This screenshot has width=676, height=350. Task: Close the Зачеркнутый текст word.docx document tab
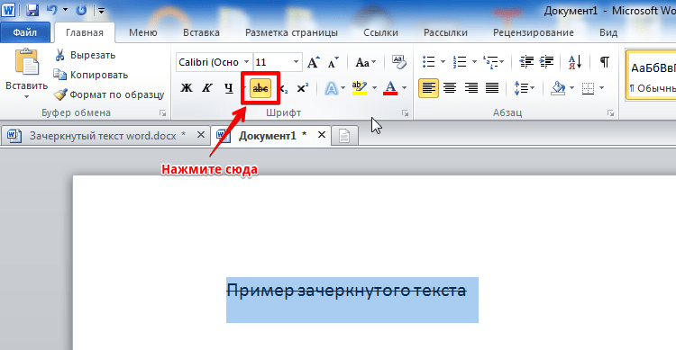pyautogui.click(x=200, y=135)
